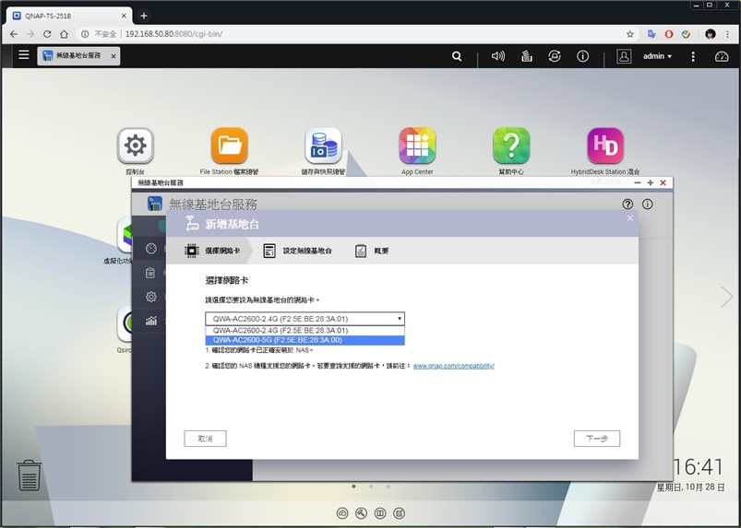This screenshot has width=741, height=528.
Task: Click the 下一步 next button
Action: click(x=597, y=439)
